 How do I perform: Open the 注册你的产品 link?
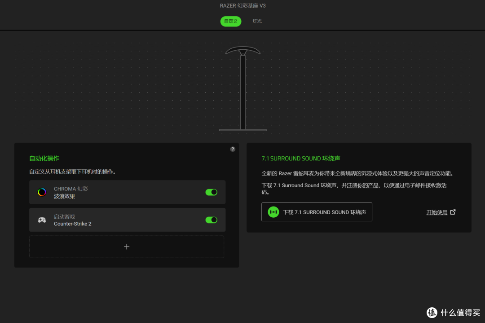362,185
